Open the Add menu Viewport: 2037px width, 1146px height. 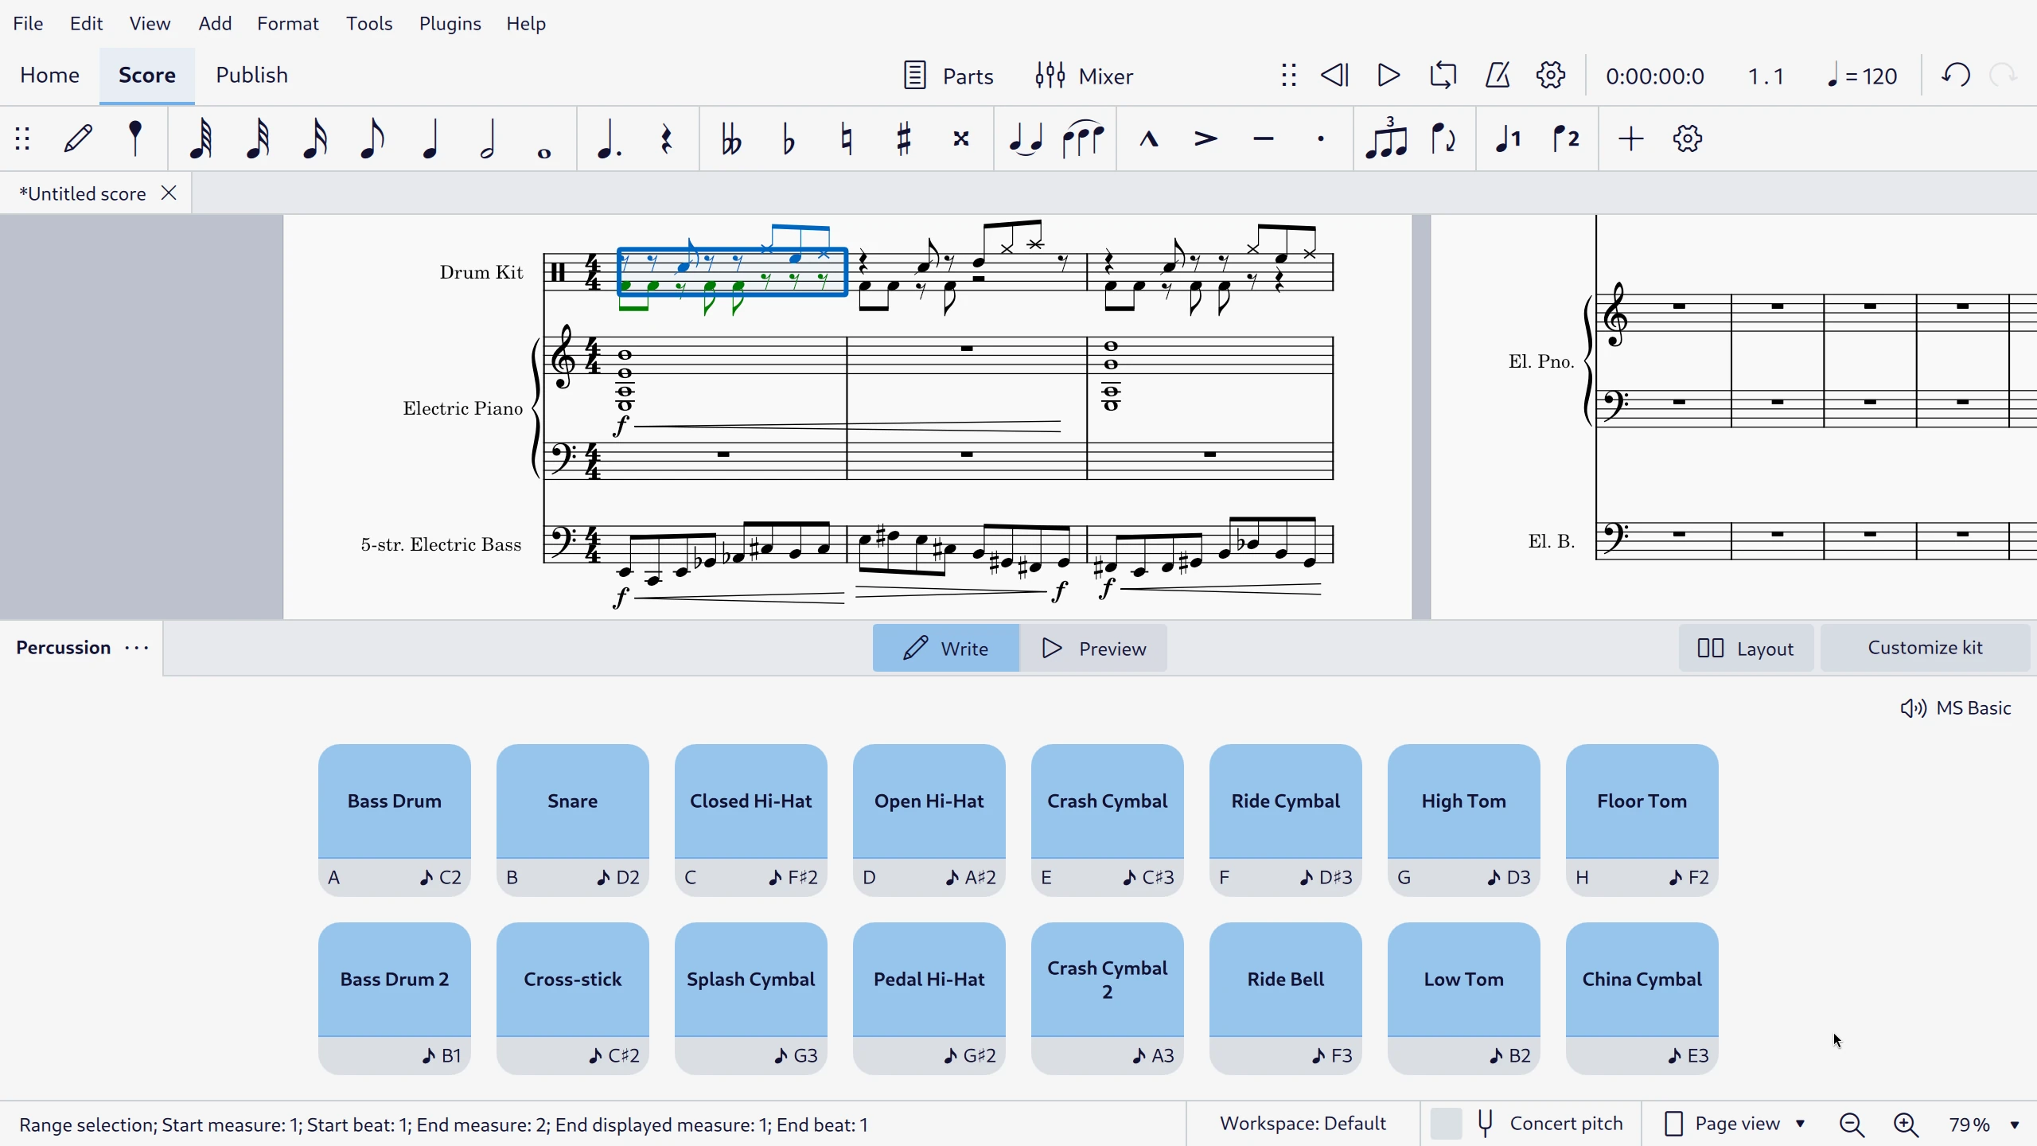[214, 24]
